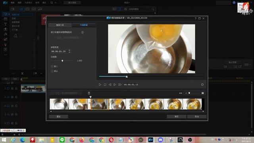Lock track 1 video in timeline
This screenshot has width=254, height=143.
tap(16, 89)
